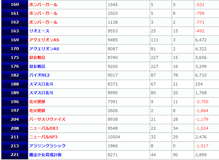Click the payout value -1,179
Screen dimensions: 219x160
(202, 119)
